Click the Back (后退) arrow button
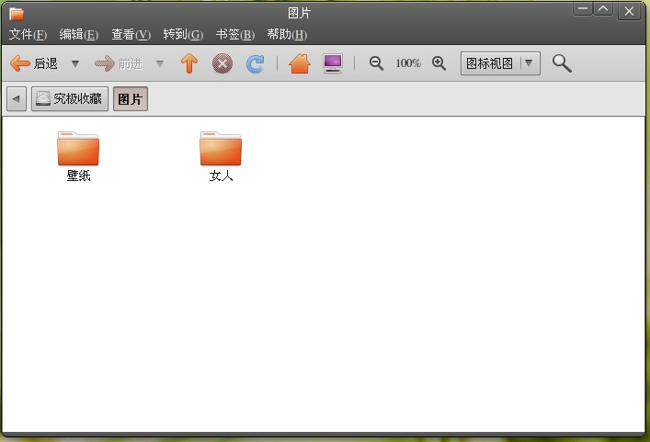 34,63
